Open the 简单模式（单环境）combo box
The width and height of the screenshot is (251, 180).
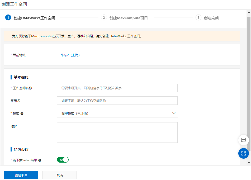[117, 113]
